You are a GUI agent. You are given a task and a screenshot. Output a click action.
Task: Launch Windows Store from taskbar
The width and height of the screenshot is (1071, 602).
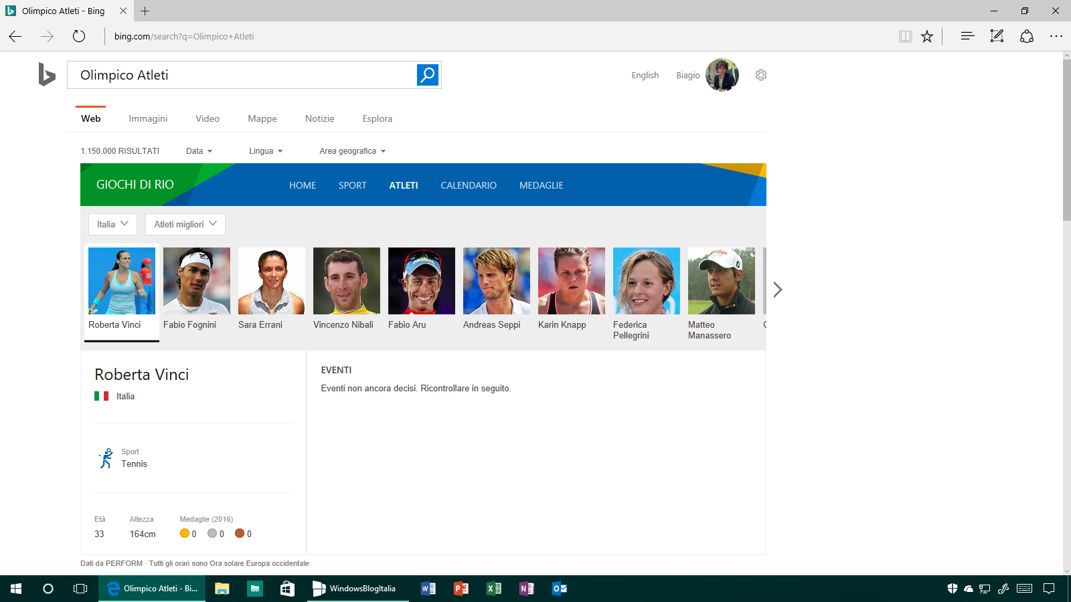coord(287,589)
